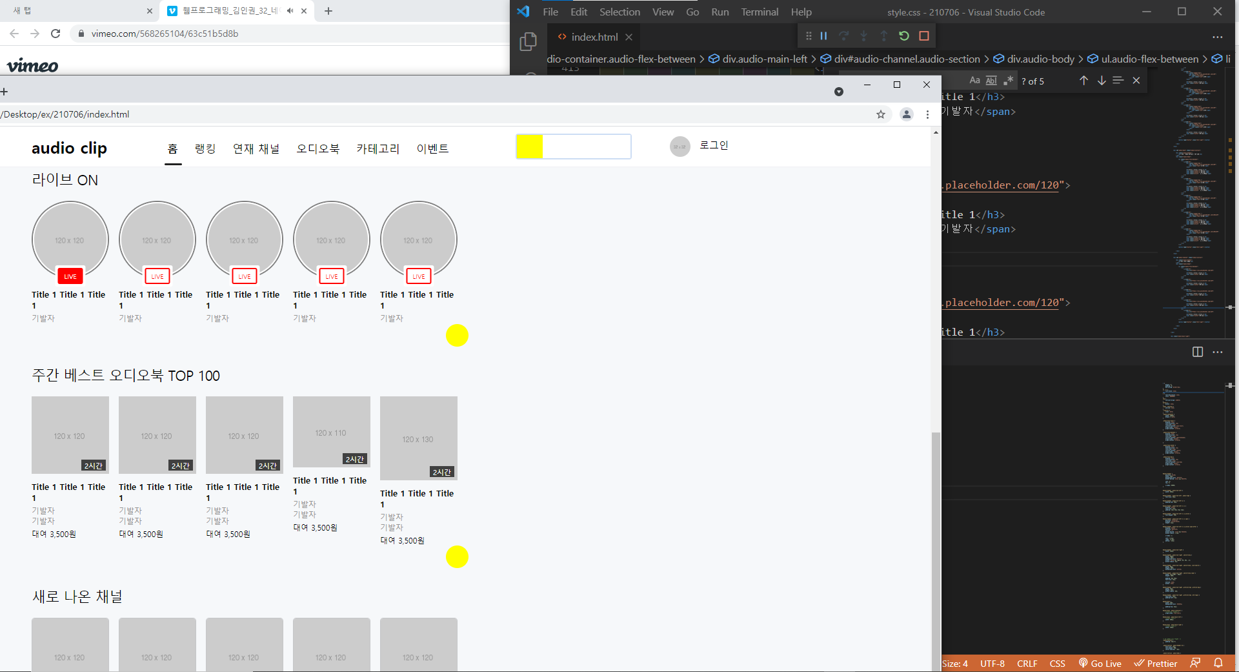The image size is (1239, 672).
Task: Change the CRLF end of line sequence
Action: pyautogui.click(x=1027, y=664)
